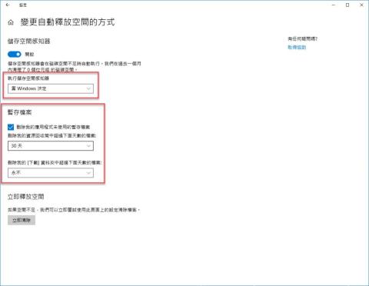Minimize the Settings window
Viewport: 369px width, 286px height.
[334, 5]
